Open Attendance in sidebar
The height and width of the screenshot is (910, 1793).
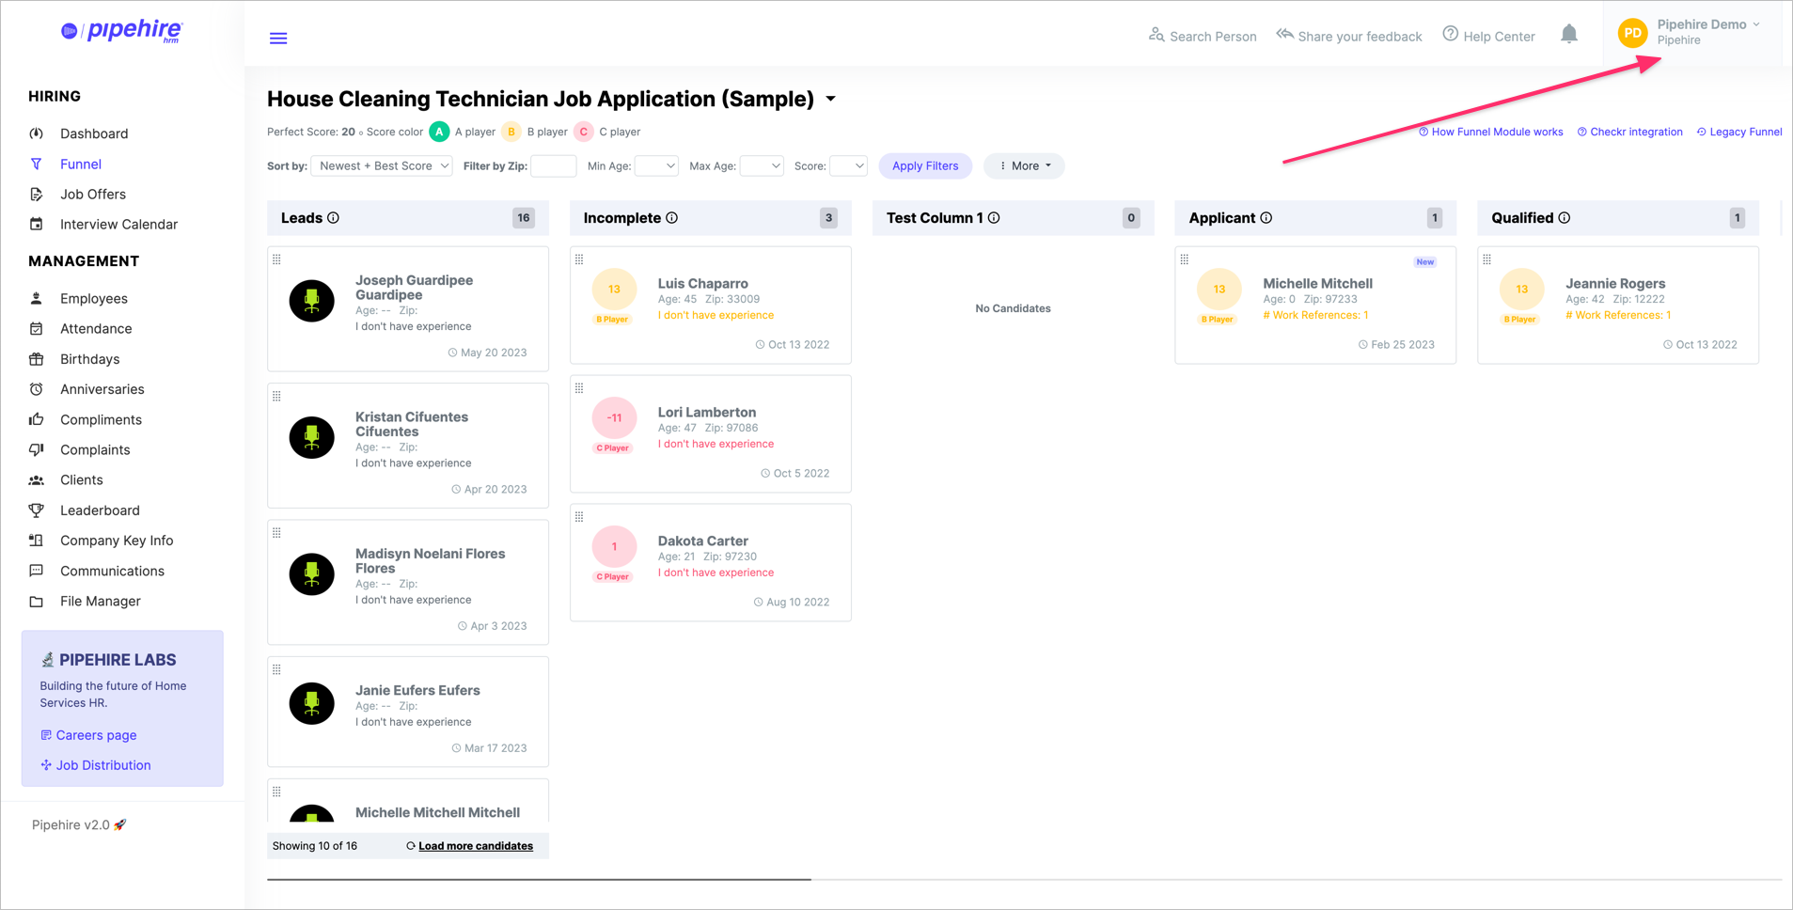pos(96,329)
